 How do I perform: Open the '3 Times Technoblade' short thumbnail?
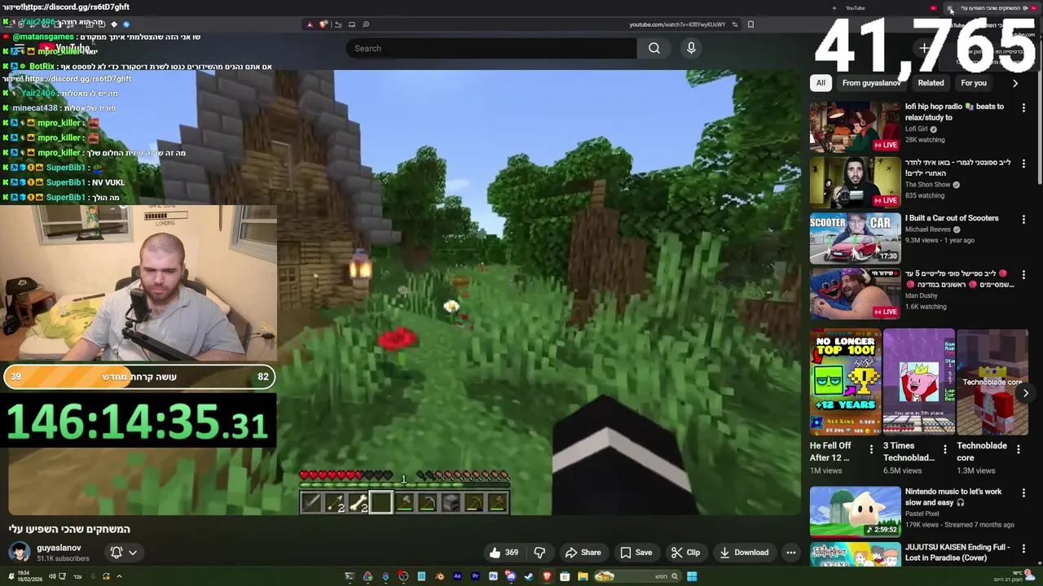[918, 382]
